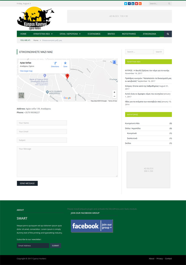Go to the ΦΩΤΟΓΡΑΦΙΕΣ menu item

pyautogui.click(x=129, y=34)
